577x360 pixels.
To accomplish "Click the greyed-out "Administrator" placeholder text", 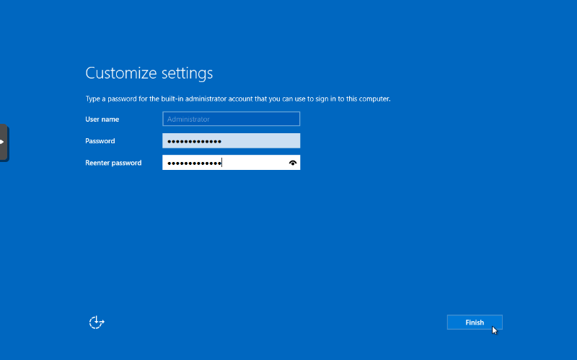I will (x=188, y=120).
